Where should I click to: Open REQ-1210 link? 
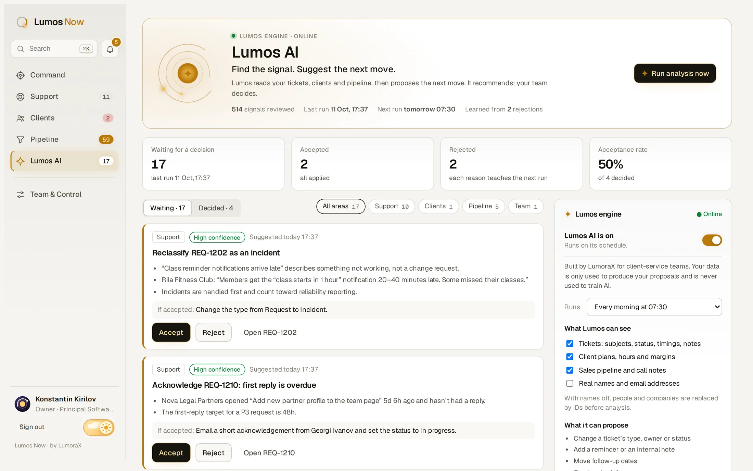click(x=269, y=453)
